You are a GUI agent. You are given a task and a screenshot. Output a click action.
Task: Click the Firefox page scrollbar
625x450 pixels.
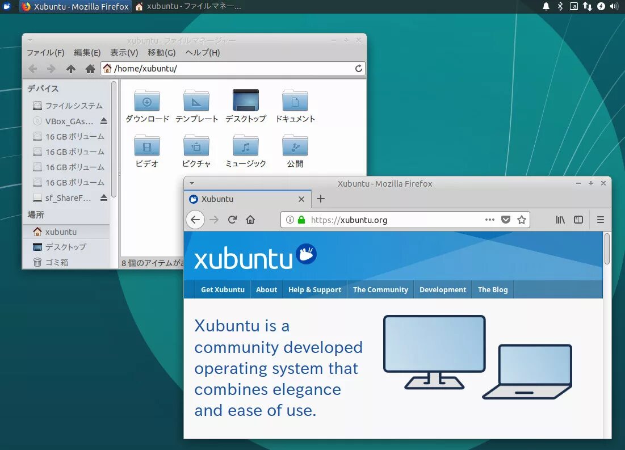(607, 249)
